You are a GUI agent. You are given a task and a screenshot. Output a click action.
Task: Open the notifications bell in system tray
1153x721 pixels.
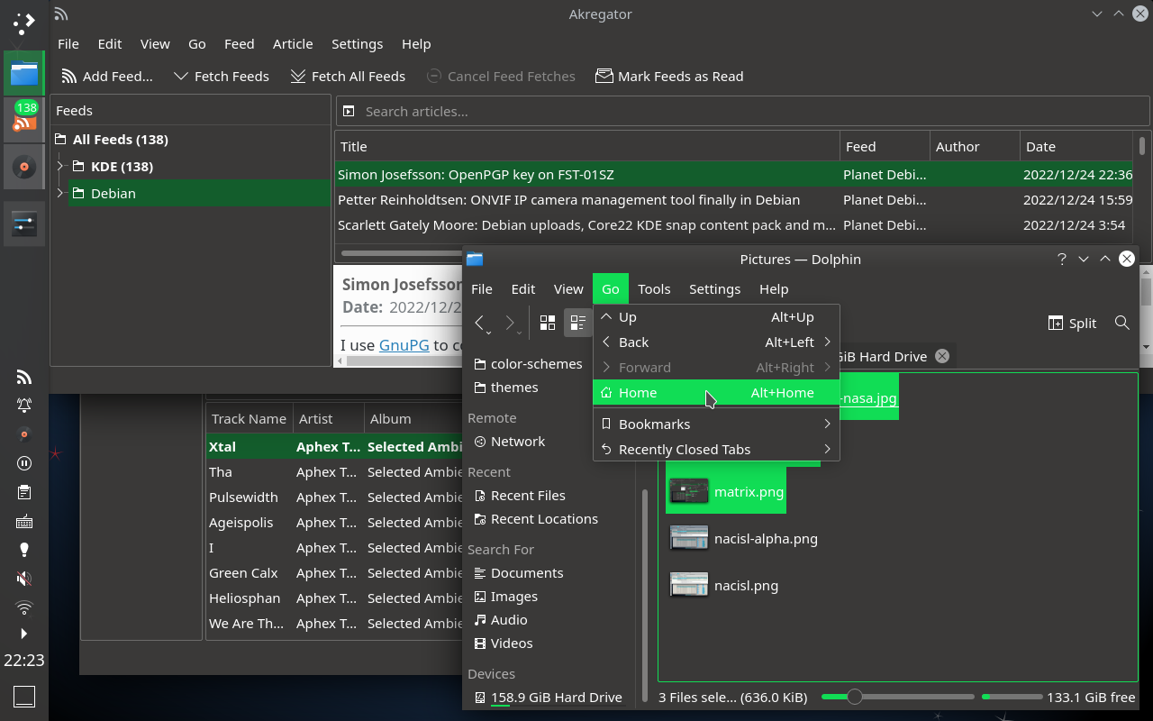24,406
